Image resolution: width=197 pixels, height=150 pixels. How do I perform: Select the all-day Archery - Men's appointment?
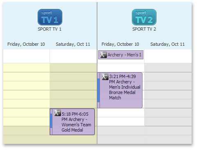121,55
